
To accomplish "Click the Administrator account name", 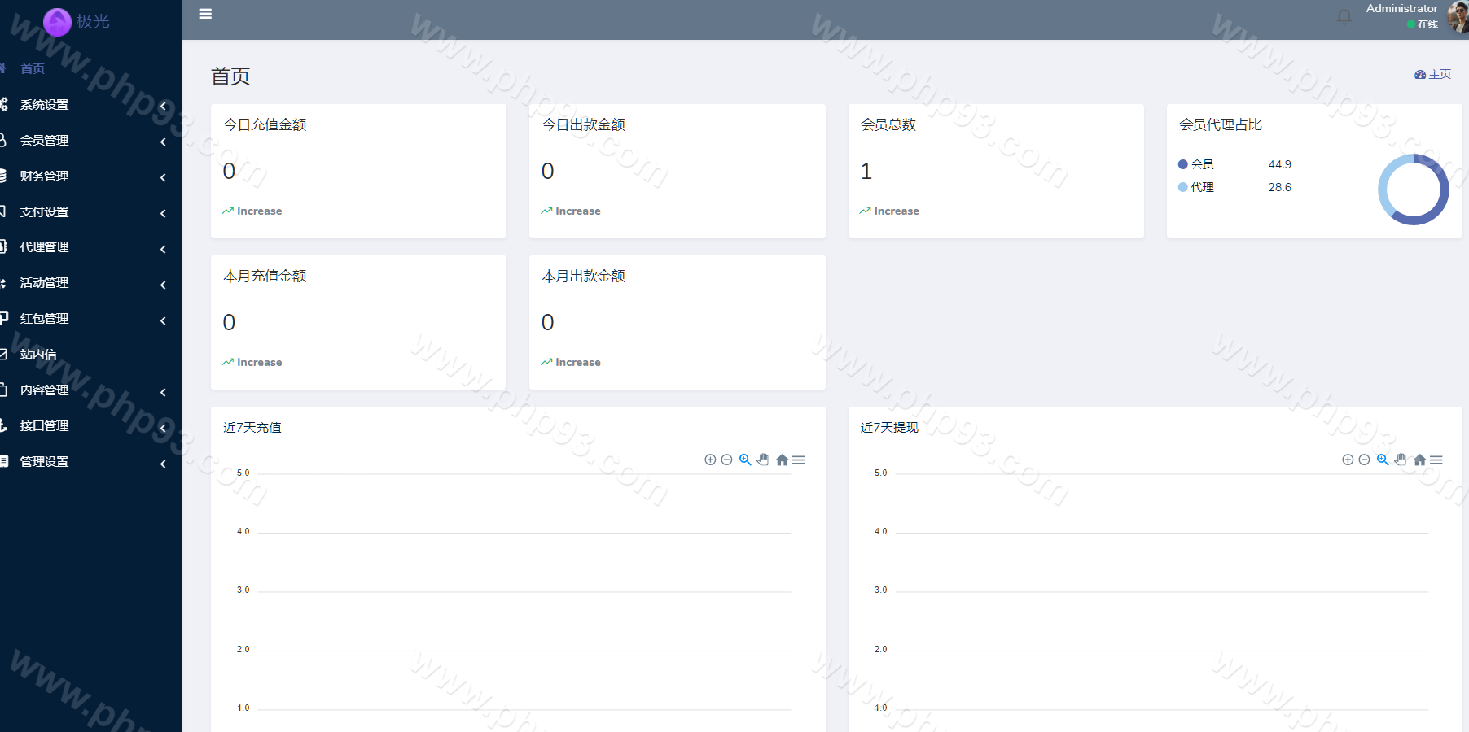I will tap(1401, 9).
